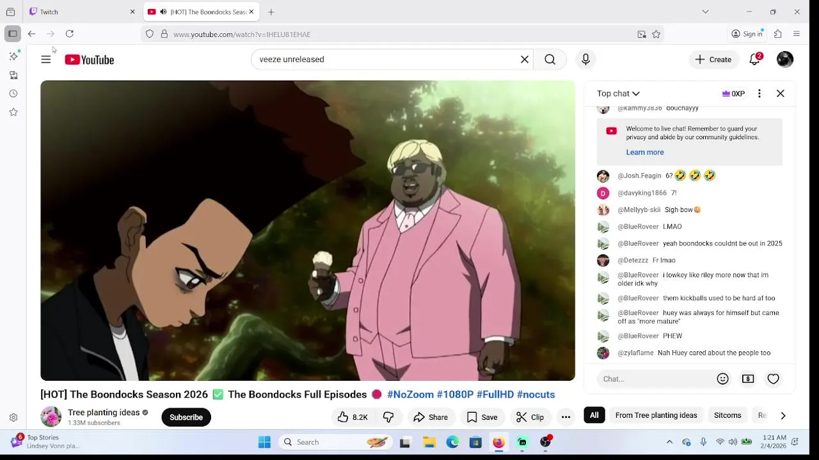
Task: List all tabs dropdown arrow
Action: 705,11
